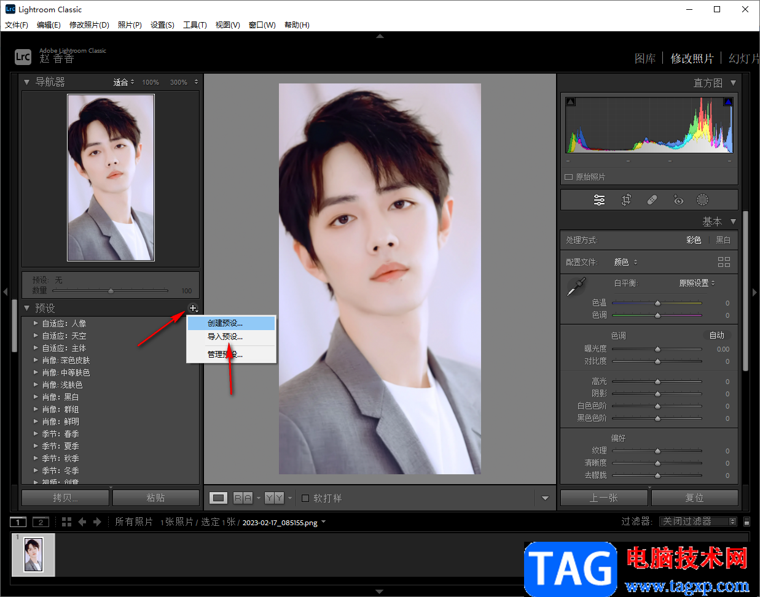Choose Import Presets from popup menu
760x597 pixels.
232,337
